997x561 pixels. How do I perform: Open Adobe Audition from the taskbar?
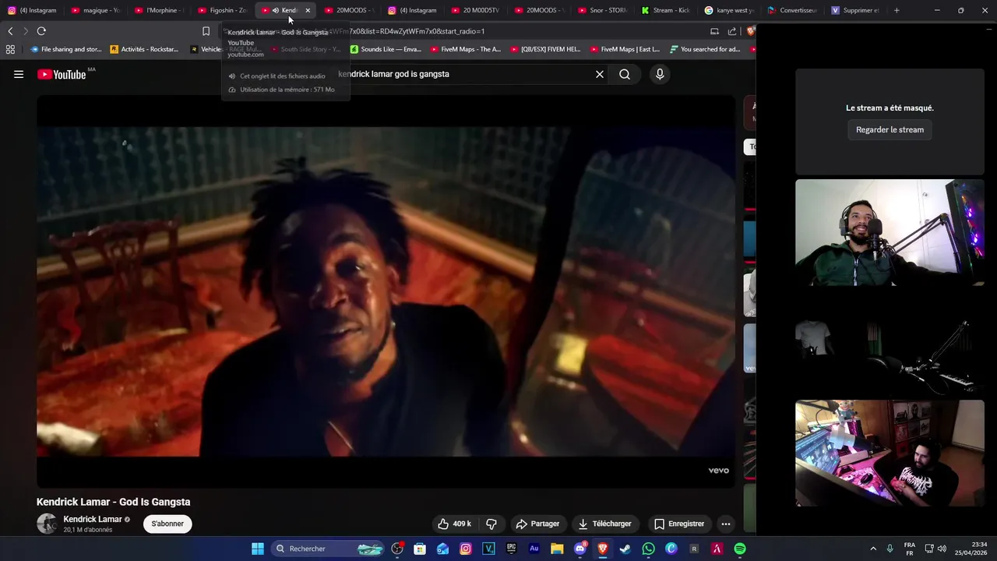click(534, 549)
